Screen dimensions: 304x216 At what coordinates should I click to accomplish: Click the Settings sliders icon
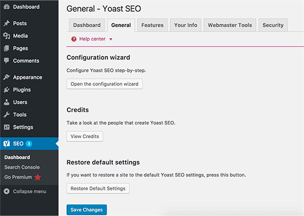[7, 127]
